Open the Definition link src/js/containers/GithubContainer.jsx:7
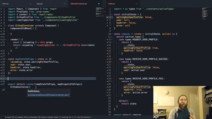This screenshot has width=212, height=119. coord(49,95)
